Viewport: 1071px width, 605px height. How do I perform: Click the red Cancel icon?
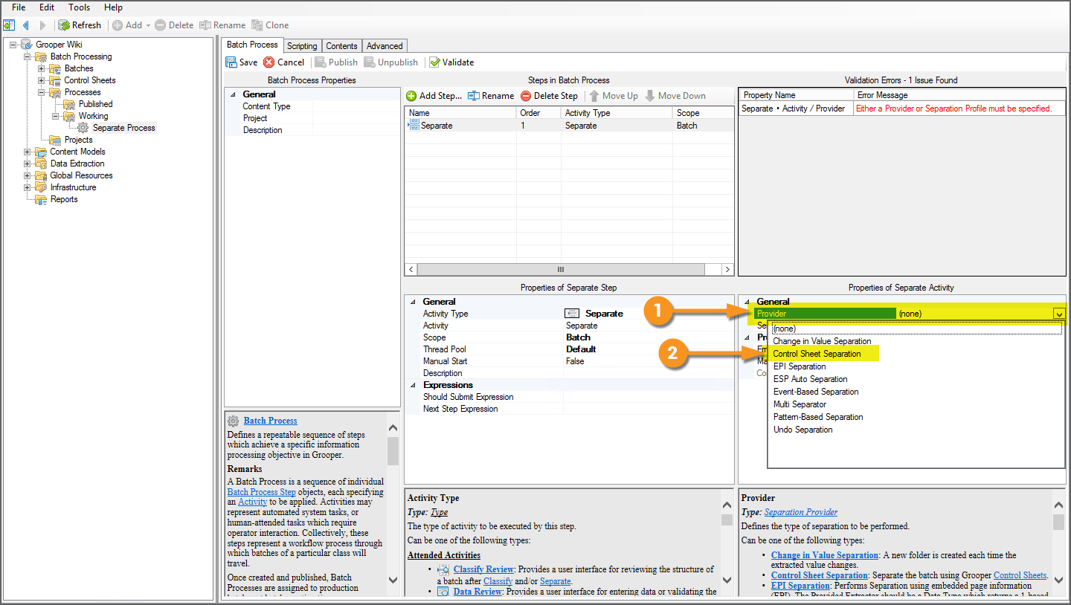[x=269, y=62]
